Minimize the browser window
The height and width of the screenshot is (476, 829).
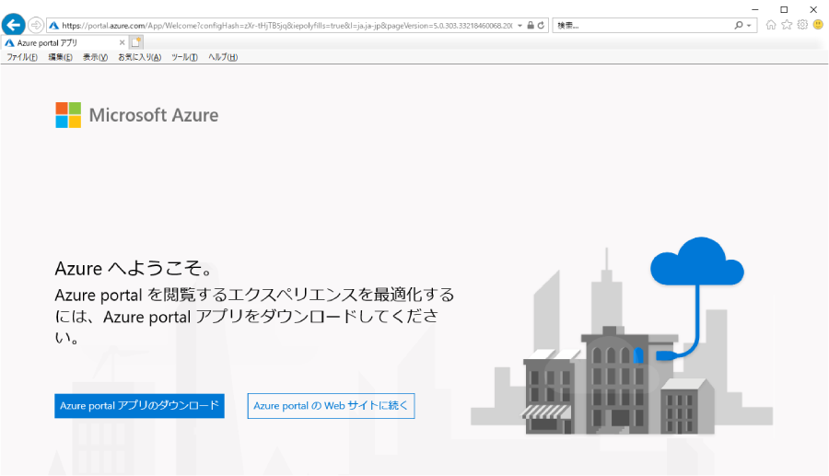pyautogui.click(x=755, y=9)
